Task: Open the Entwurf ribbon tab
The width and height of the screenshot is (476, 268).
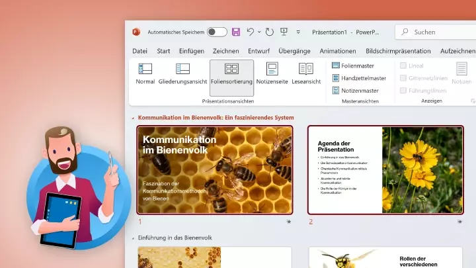Action: coord(258,51)
